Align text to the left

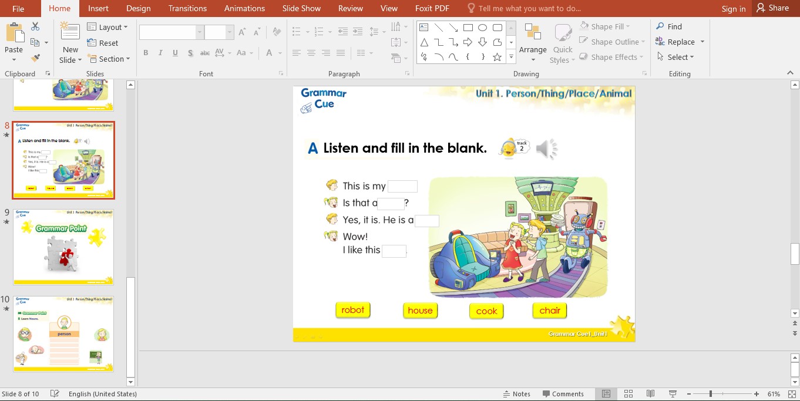(x=297, y=53)
